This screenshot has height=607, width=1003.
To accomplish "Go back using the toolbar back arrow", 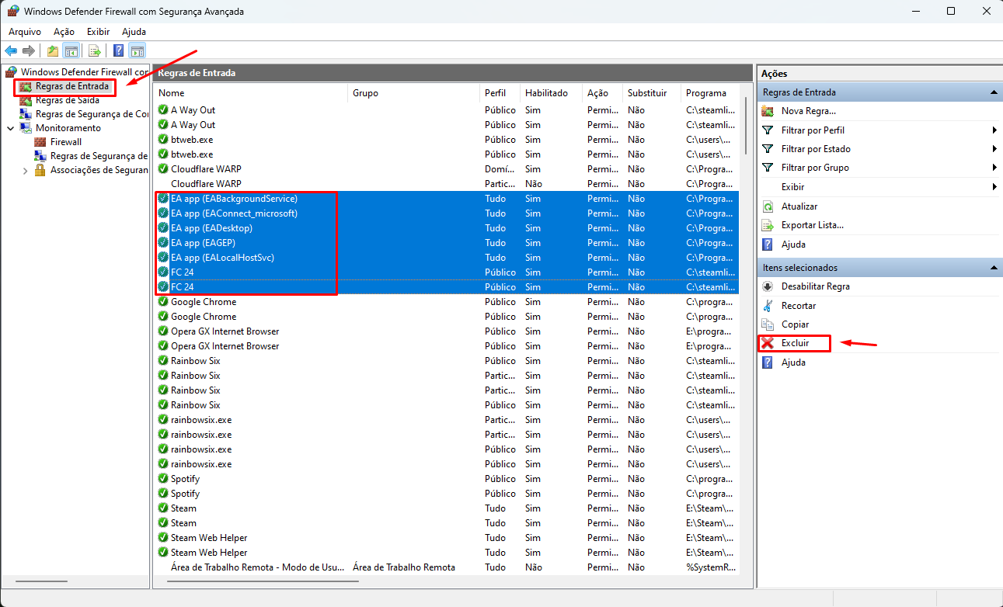I will click(11, 51).
